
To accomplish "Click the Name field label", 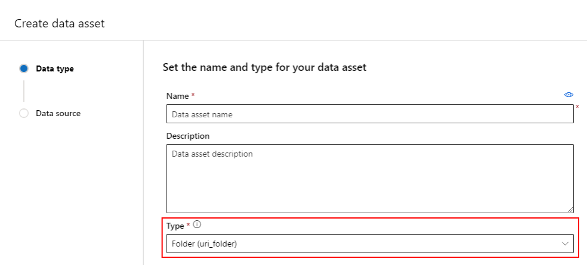I will (177, 96).
